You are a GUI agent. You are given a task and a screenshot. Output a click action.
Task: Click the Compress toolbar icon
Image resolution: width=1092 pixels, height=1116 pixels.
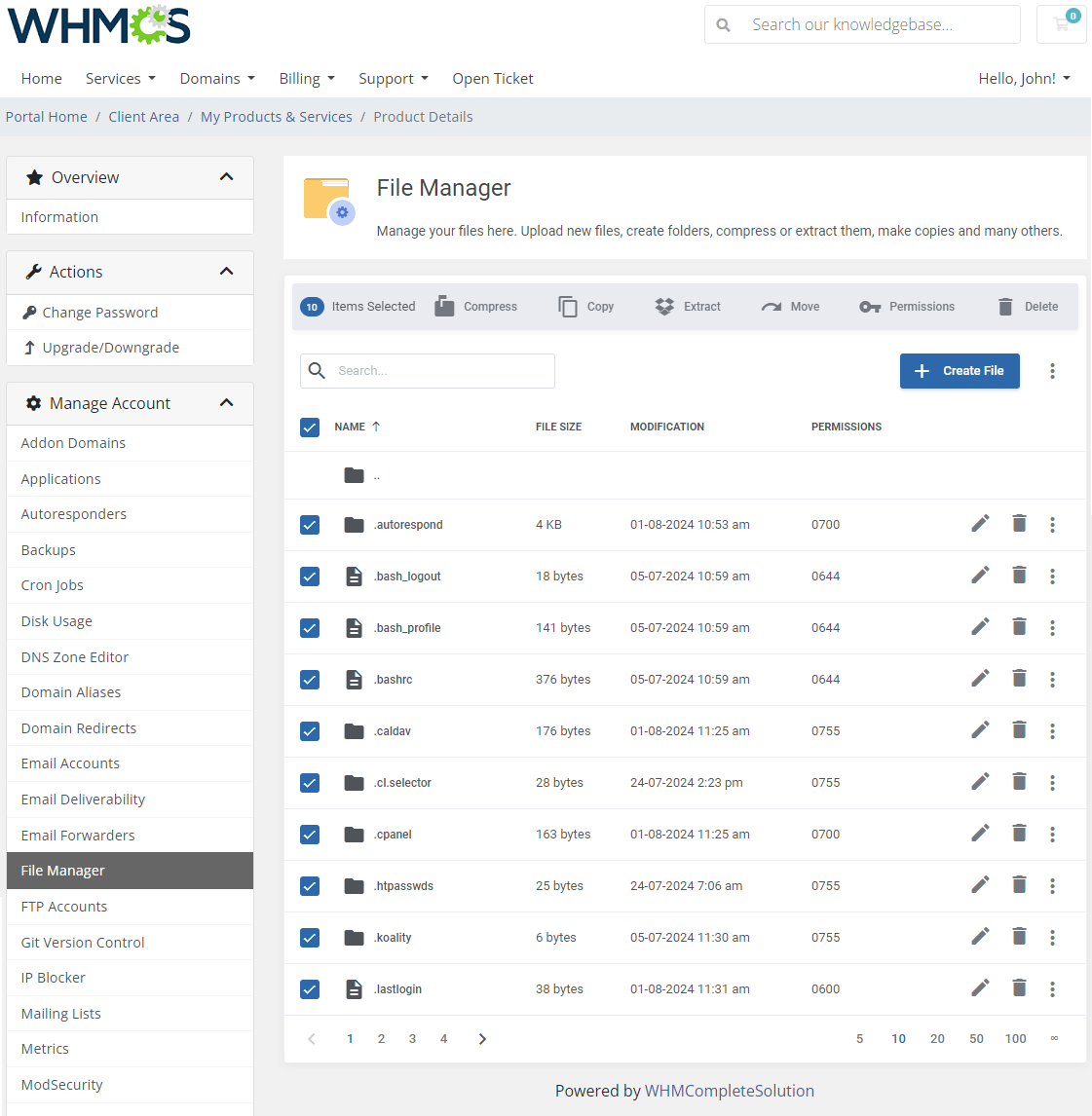click(x=444, y=306)
